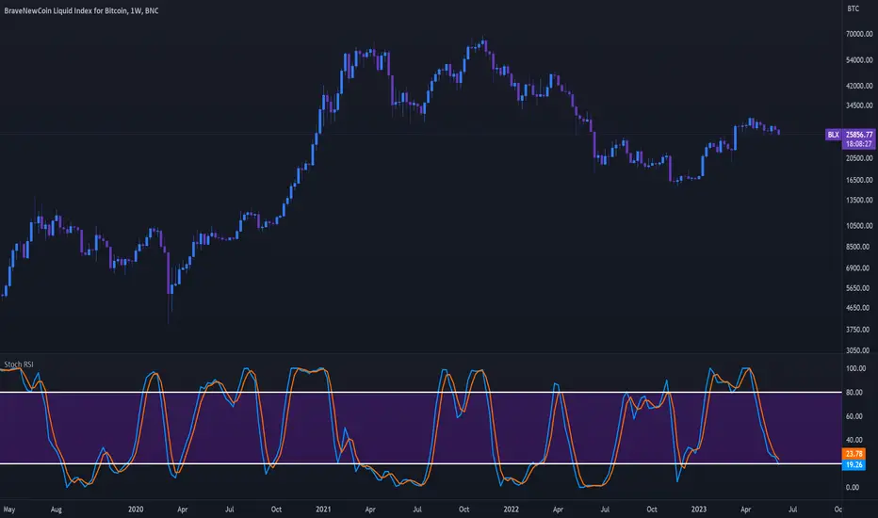
Task: Open the BTC currency selector on price axis
Action: pos(853,8)
